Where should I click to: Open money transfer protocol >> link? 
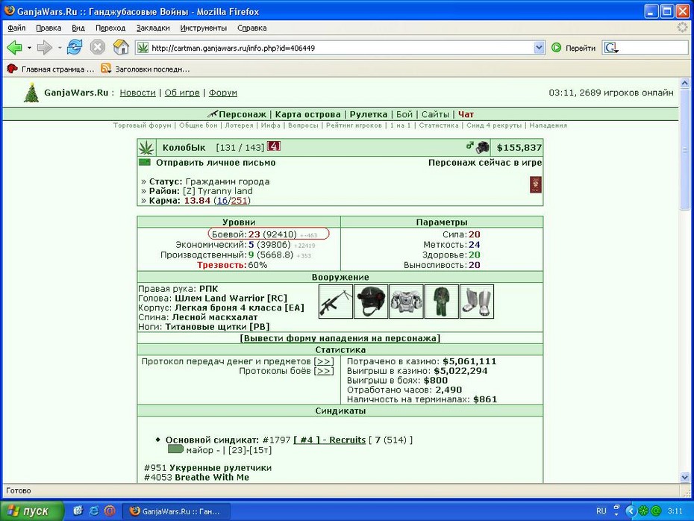click(x=324, y=361)
